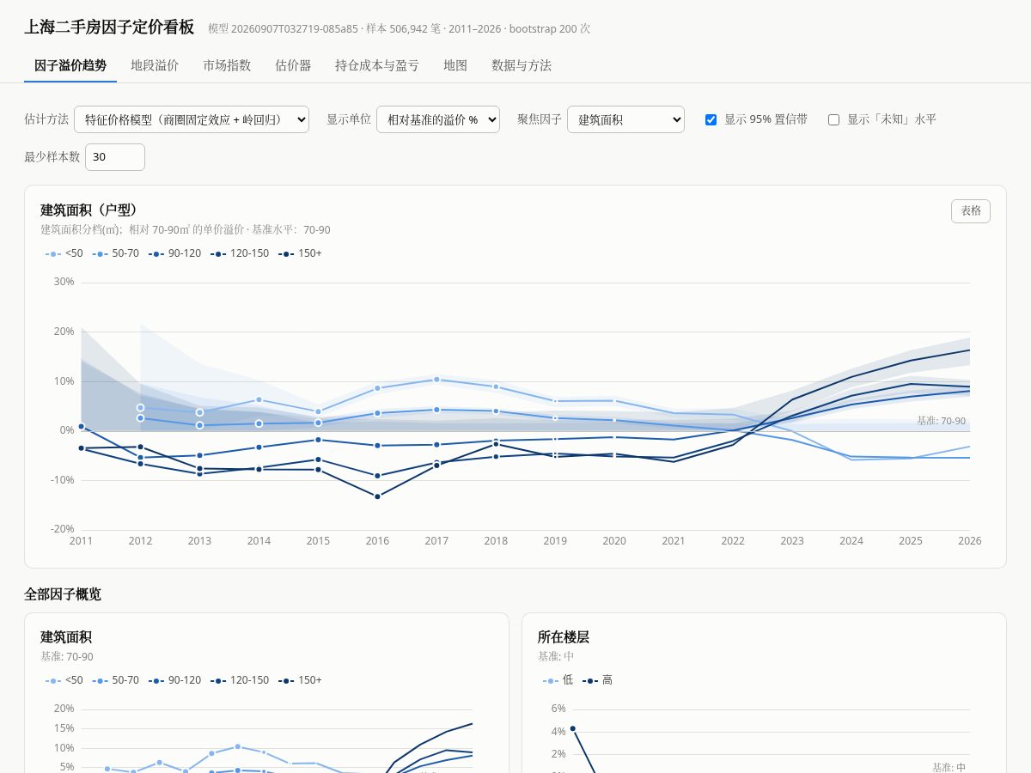Go to the 持仓成本与盈亏 tab
The image size is (1031, 773).
(x=377, y=65)
